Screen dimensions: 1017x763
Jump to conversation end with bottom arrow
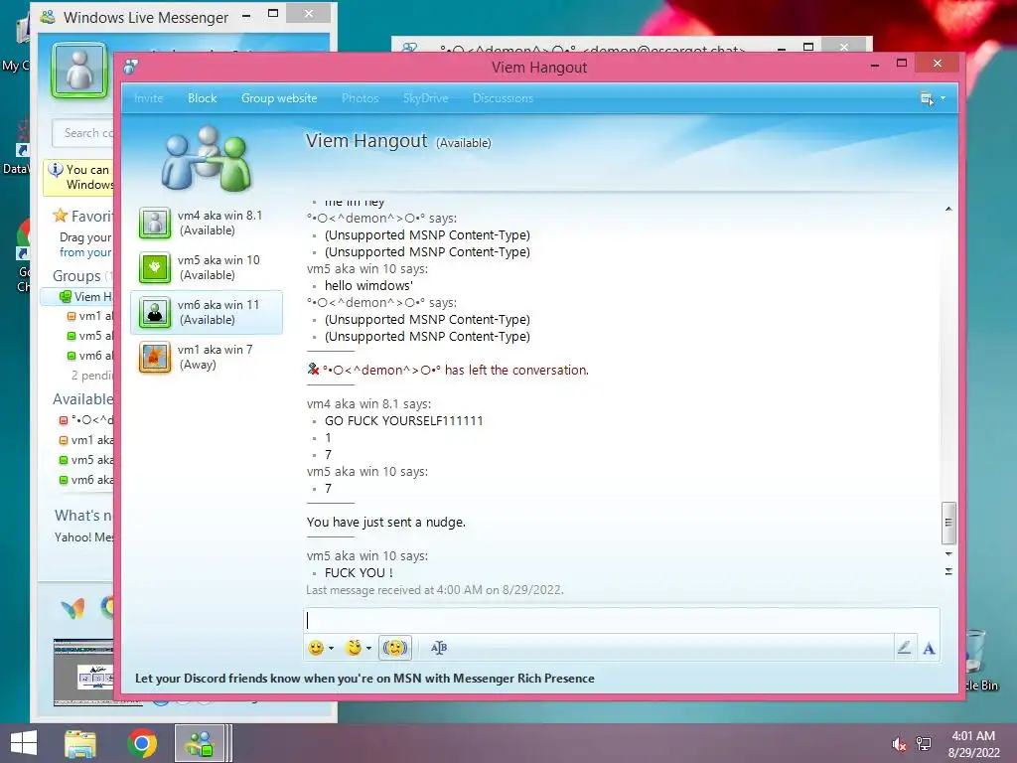tap(948, 571)
